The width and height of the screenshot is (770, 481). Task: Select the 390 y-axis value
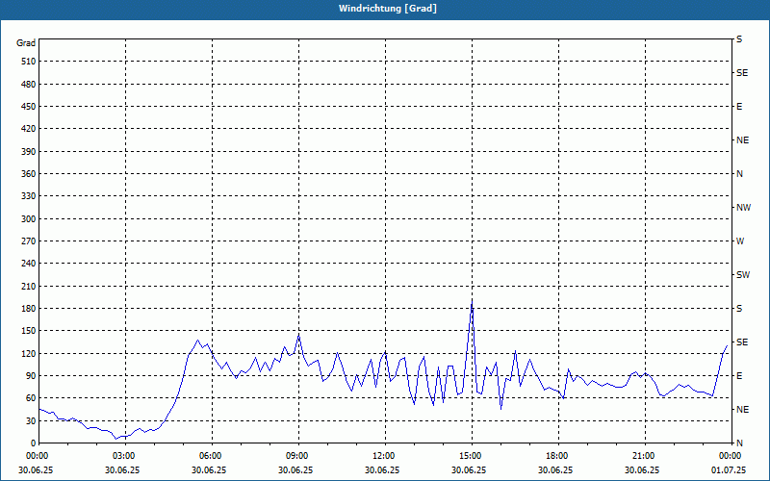29,152
